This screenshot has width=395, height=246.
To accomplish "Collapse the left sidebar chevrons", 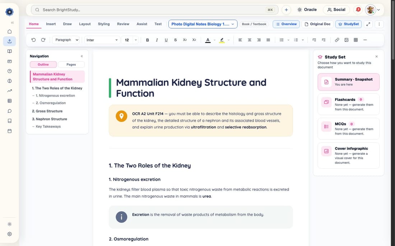I will (x=12, y=23).
